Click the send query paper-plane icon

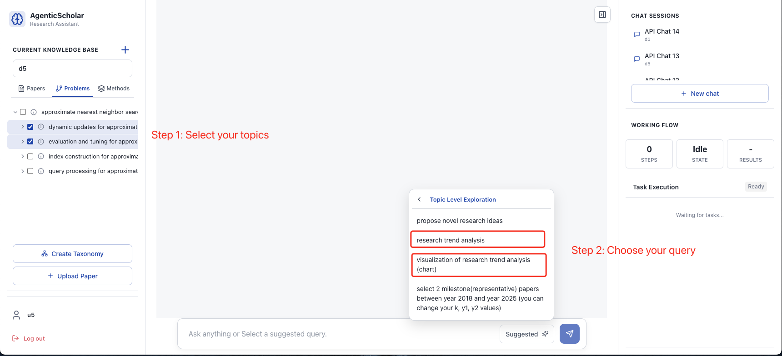[569, 334]
